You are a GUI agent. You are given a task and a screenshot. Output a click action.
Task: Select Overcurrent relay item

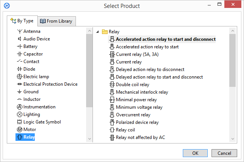coord(133,115)
